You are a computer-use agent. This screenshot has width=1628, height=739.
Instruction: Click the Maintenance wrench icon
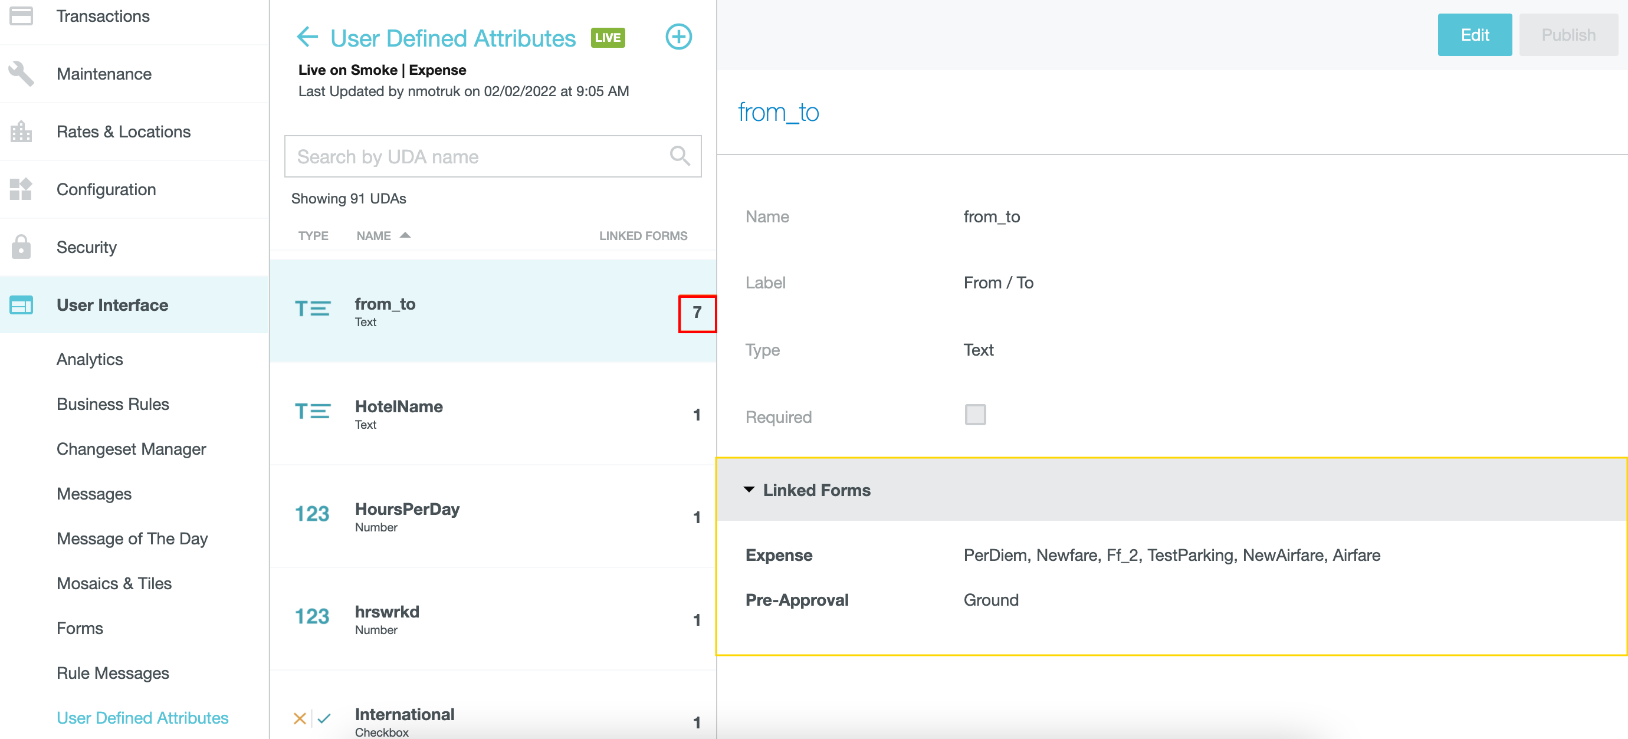(x=21, y=74)
